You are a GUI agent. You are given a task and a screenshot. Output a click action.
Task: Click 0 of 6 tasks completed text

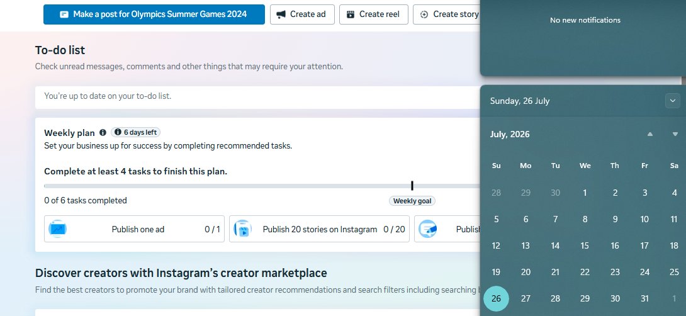tap(86, 200)
